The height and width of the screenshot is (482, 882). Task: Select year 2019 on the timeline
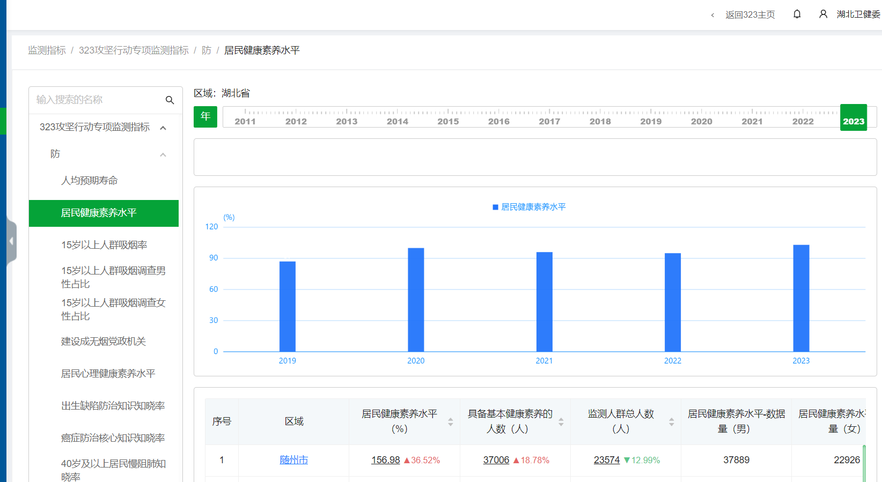point(651,121)
